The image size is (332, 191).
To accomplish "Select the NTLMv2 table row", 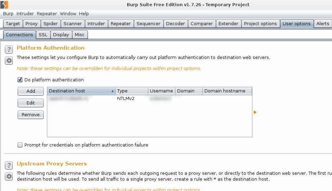I will click(150, 99).
